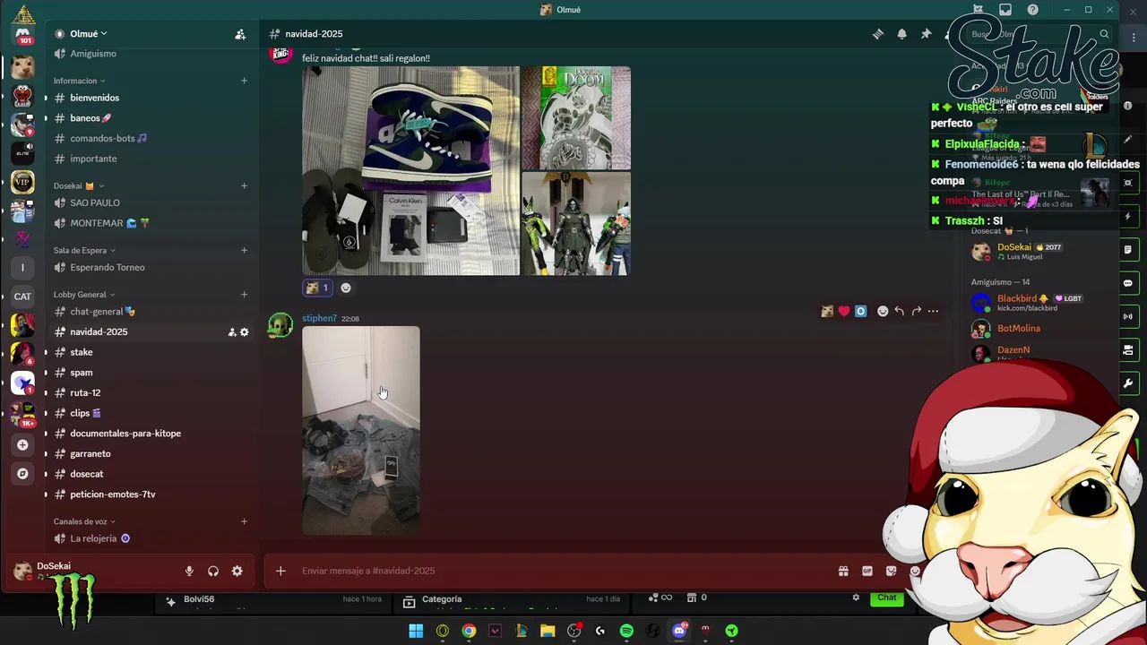Image resolution: width=1147 pixels, height=645 pixels.
Task: Open Discord direct messages home icon
Action: [x=22, y=35]
